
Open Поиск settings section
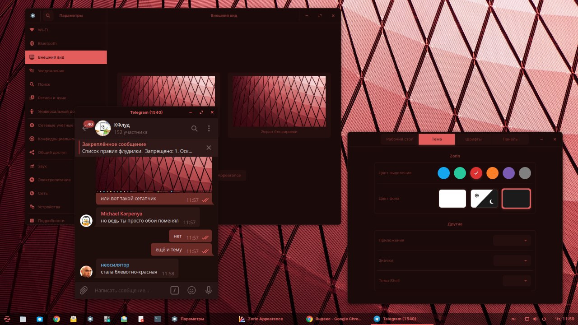coord(66,84)
